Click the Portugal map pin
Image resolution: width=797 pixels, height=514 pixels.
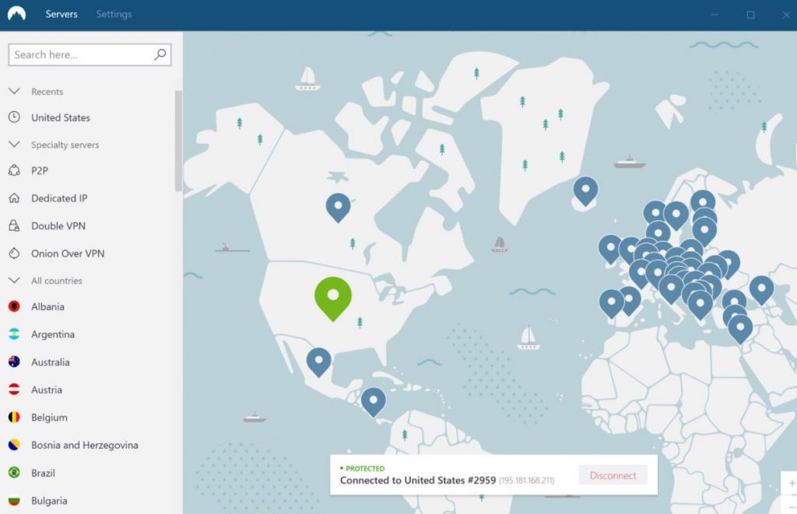(612, 303)
